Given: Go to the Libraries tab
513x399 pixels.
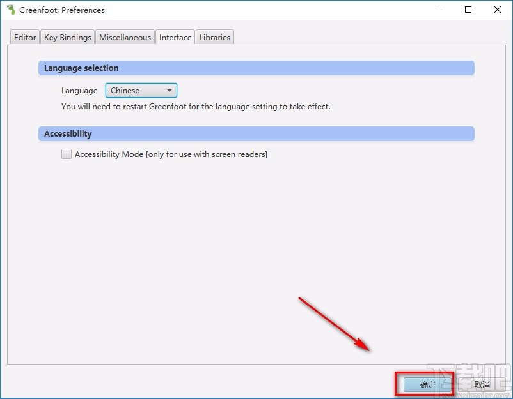Looking at the screenshot, I should (x=215, y=37).
